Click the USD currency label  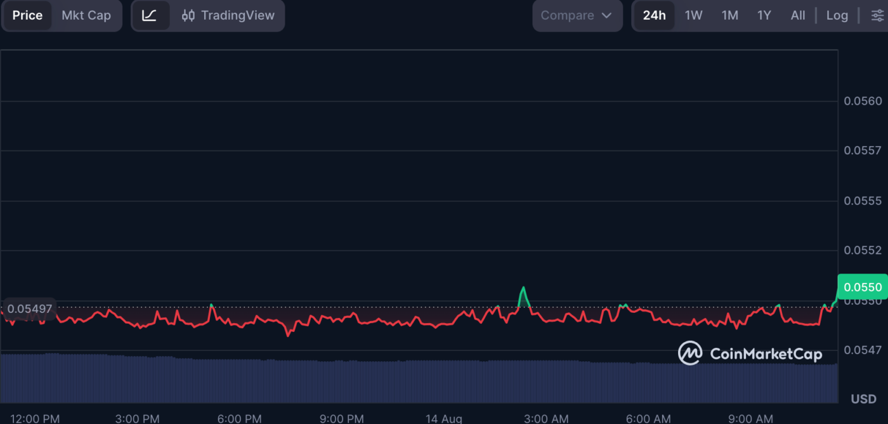(863, 399)
